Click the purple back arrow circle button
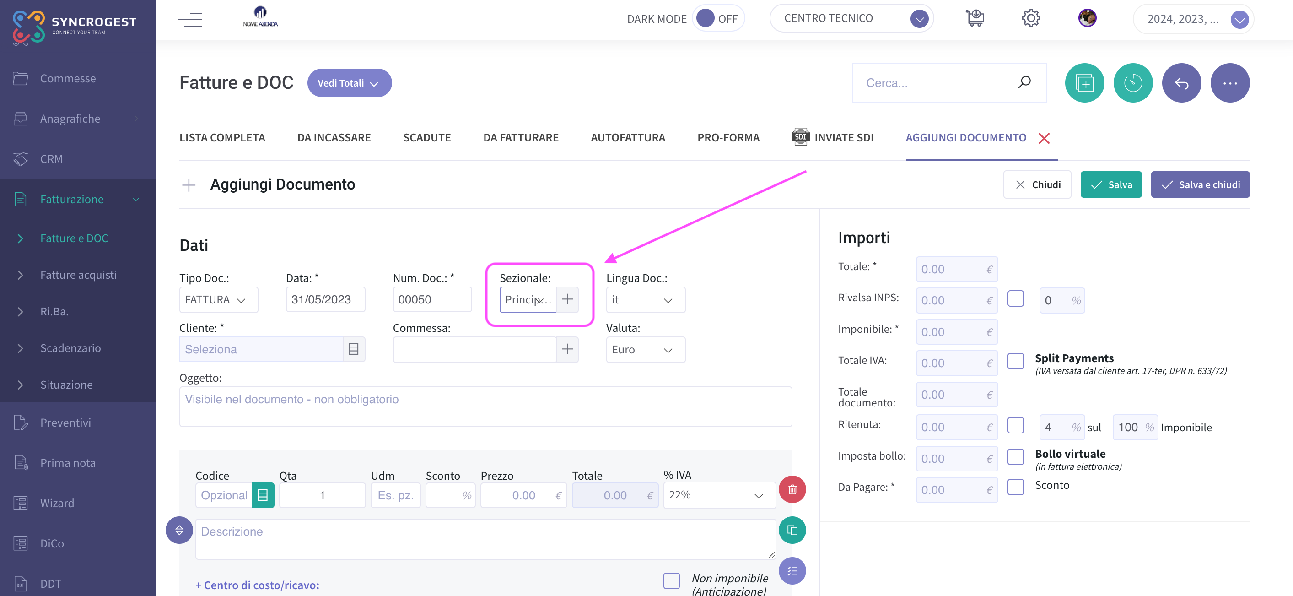This screenshot has width=1293, height=596. pos(1181,83)
